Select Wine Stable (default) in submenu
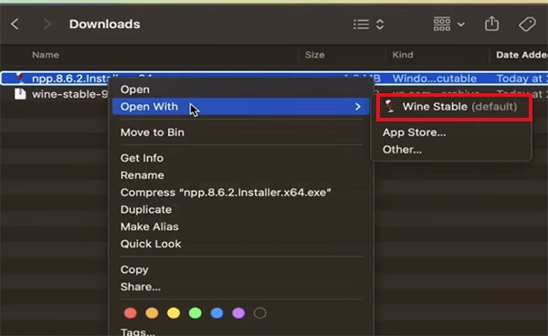The image size is (548, 336). click(454, 107)
